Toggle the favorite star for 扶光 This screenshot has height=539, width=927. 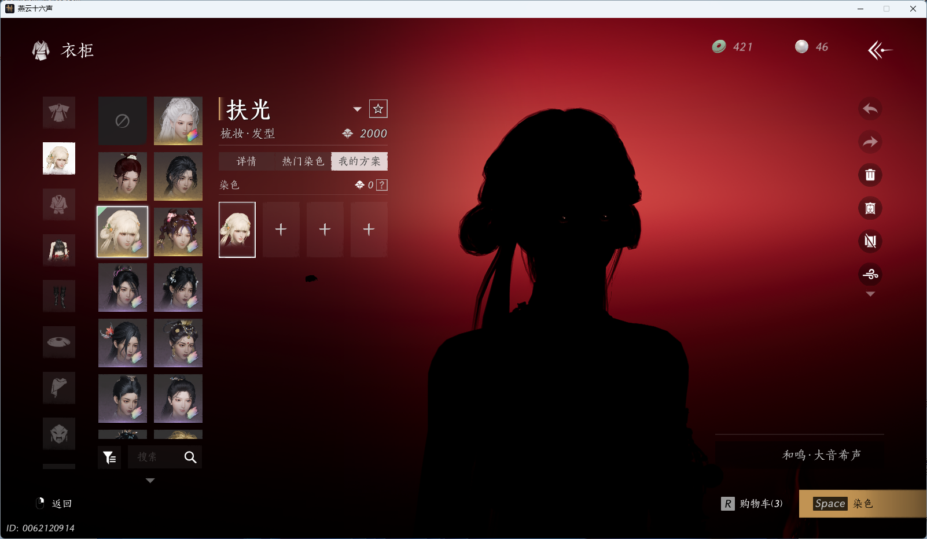(x=378, y=109)
